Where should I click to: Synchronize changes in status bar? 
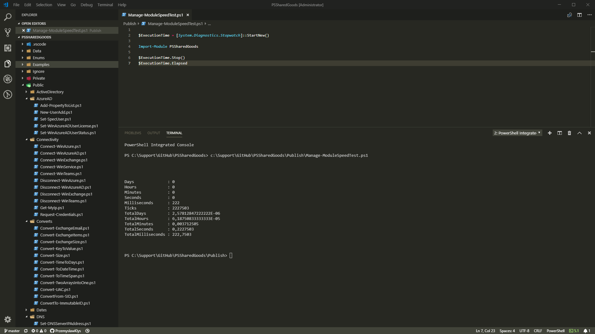(x=26, y=331)
